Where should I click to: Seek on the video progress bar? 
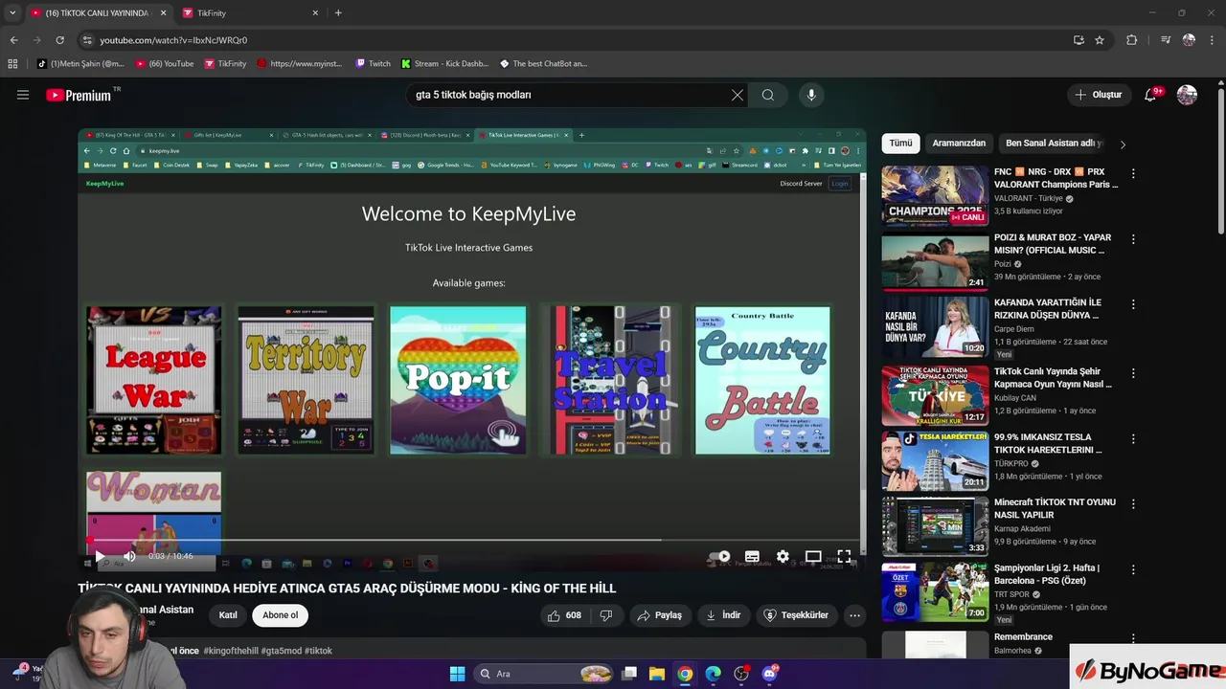[472, 540]
